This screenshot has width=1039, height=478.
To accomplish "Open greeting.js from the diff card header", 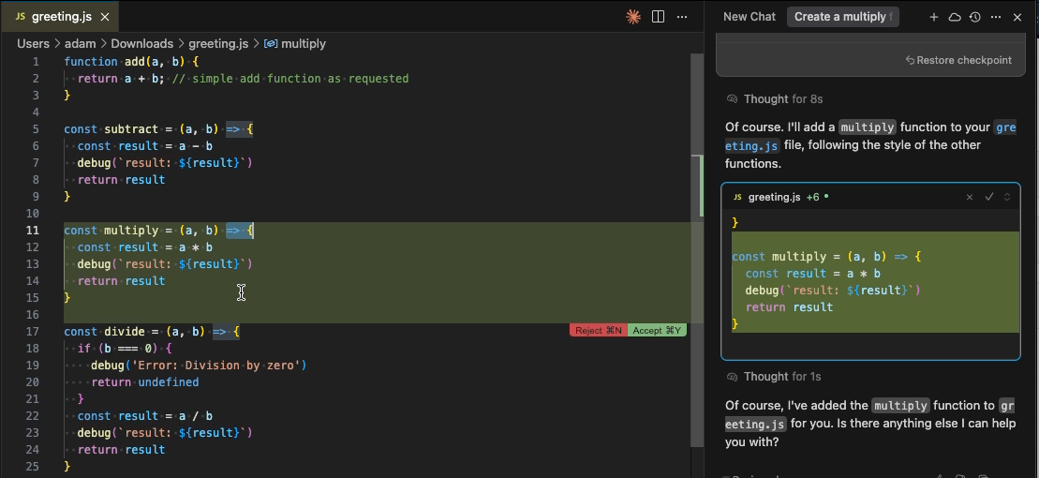I will [775, 197].
